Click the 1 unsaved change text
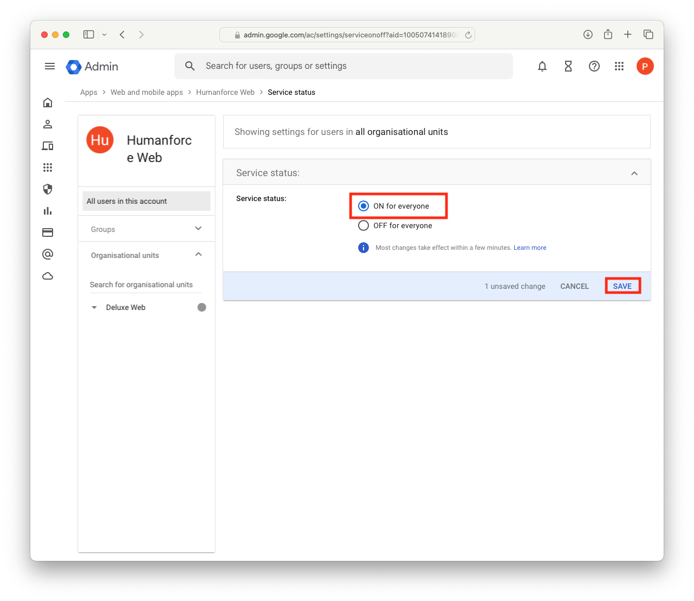This screenshot has height=601, width=694. click(x=515, y=286)
